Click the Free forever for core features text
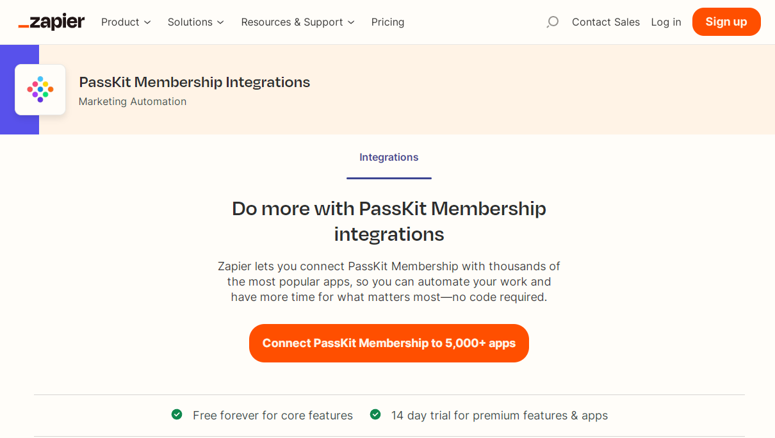Viewport: 775px width, 438px height. point(272,416)
